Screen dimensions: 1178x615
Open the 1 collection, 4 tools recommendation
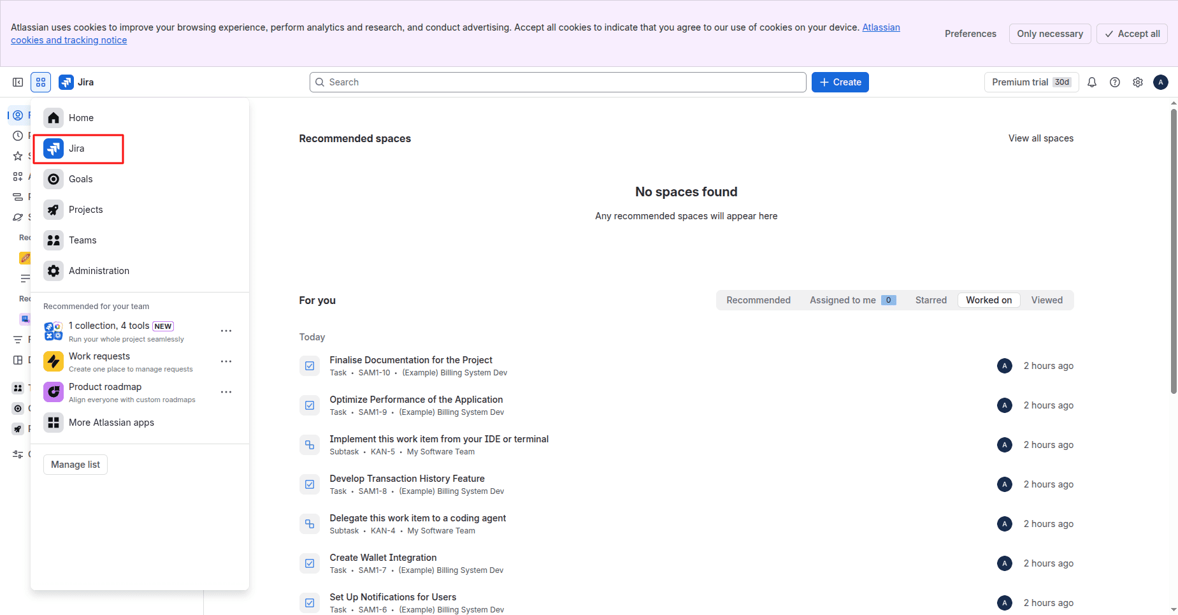pos(126,331)
